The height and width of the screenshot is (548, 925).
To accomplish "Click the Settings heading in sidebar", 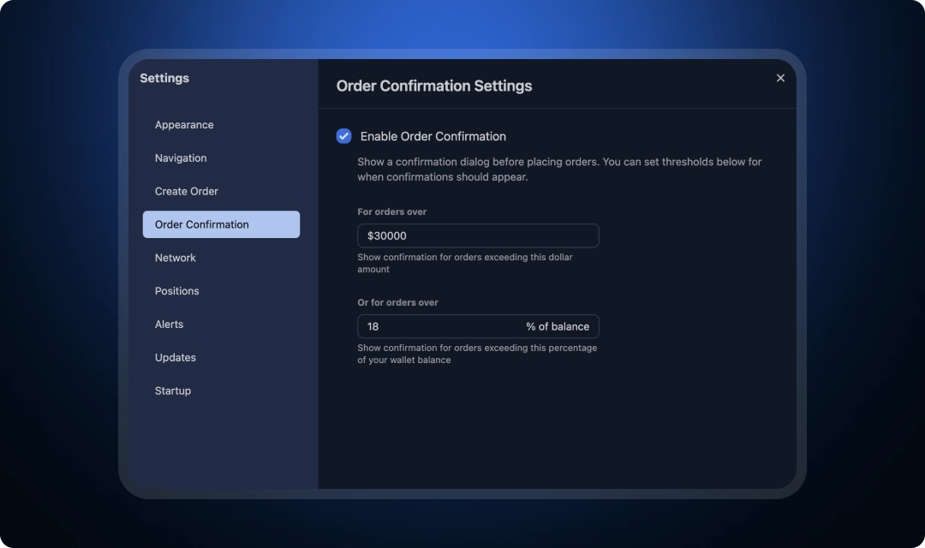I will pyautogui.click(x=164, y=77).
